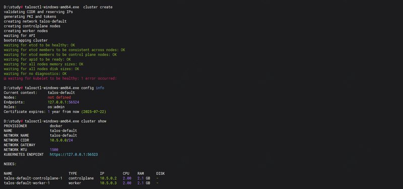Click the 'waiting for etcd to be healthy: OK' line
Screen dimensions: 403x189
tap(39, 45)
